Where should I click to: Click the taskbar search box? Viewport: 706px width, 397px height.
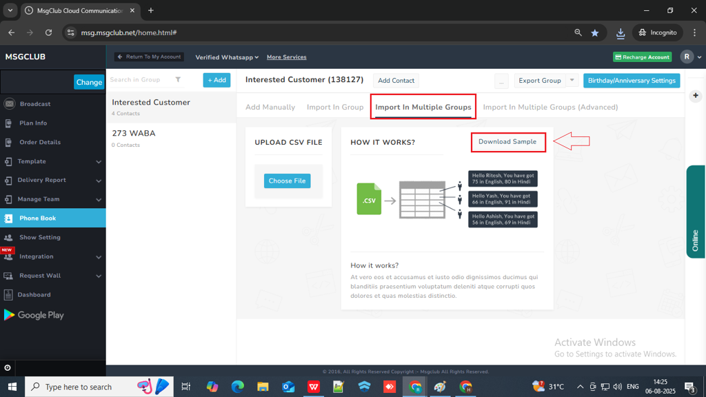click(x=99, y=387)
